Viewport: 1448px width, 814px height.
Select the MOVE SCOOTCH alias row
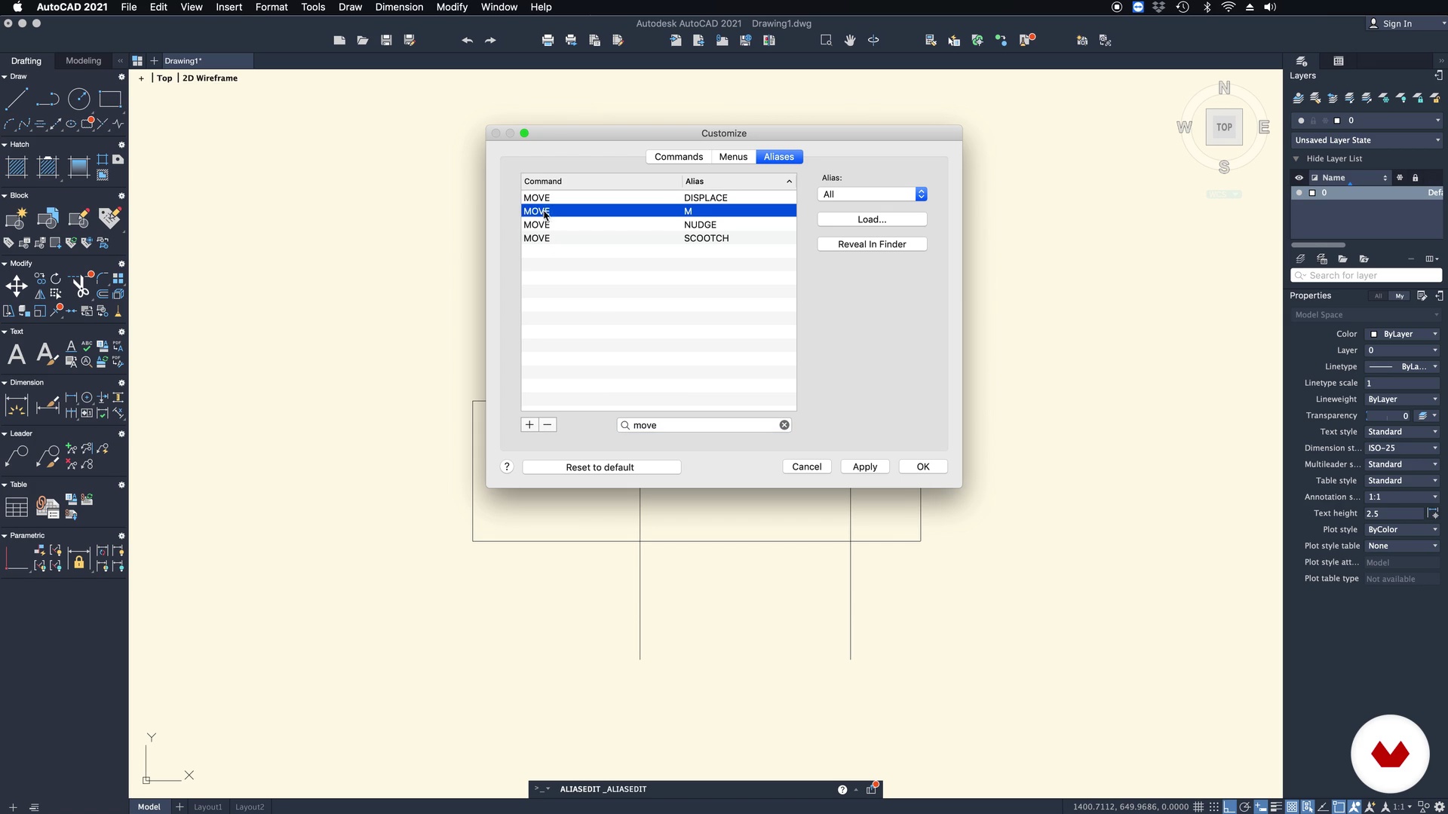point(658,238)
